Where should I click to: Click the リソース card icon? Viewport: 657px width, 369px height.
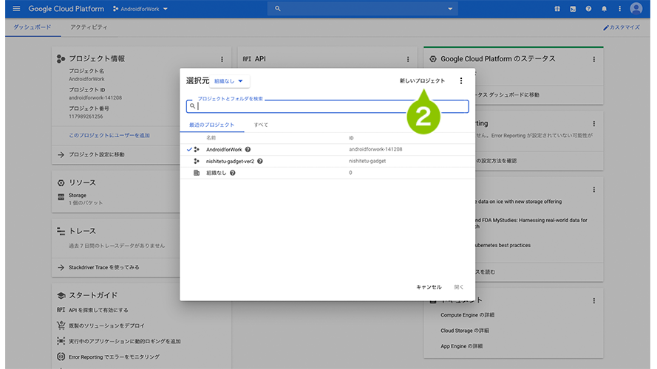pos(61,183)
